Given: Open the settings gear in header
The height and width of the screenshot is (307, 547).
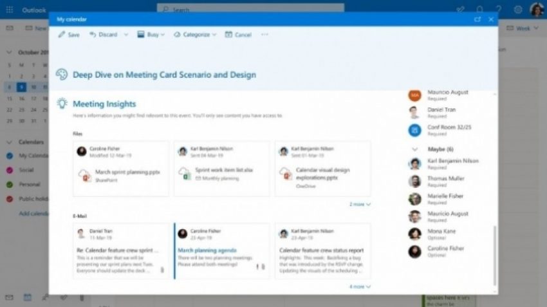Looking at the screenshot, I should click(518, 10).
